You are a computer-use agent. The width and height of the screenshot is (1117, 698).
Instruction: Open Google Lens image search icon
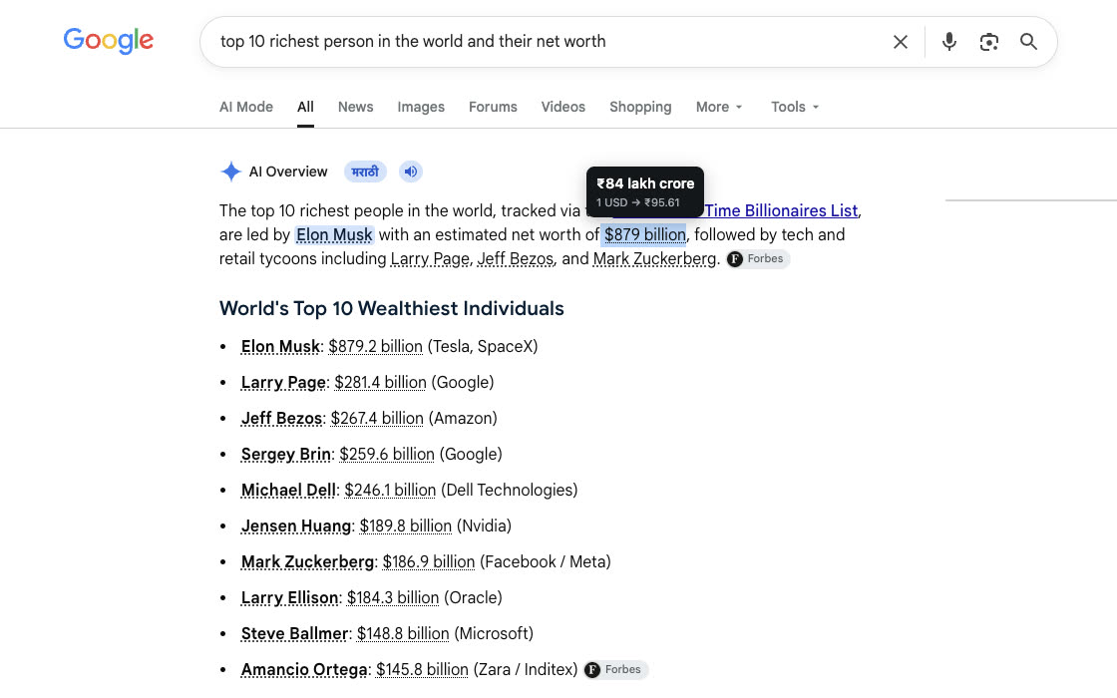[x=988, y=42]
